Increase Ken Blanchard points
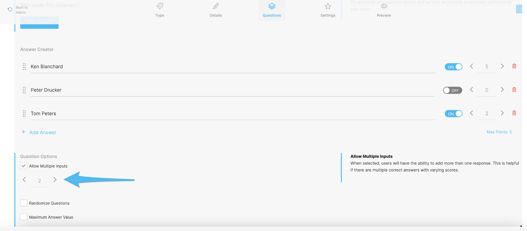This screenshot has height=231, width=527. pyautogui.click(x=502, y=66)
